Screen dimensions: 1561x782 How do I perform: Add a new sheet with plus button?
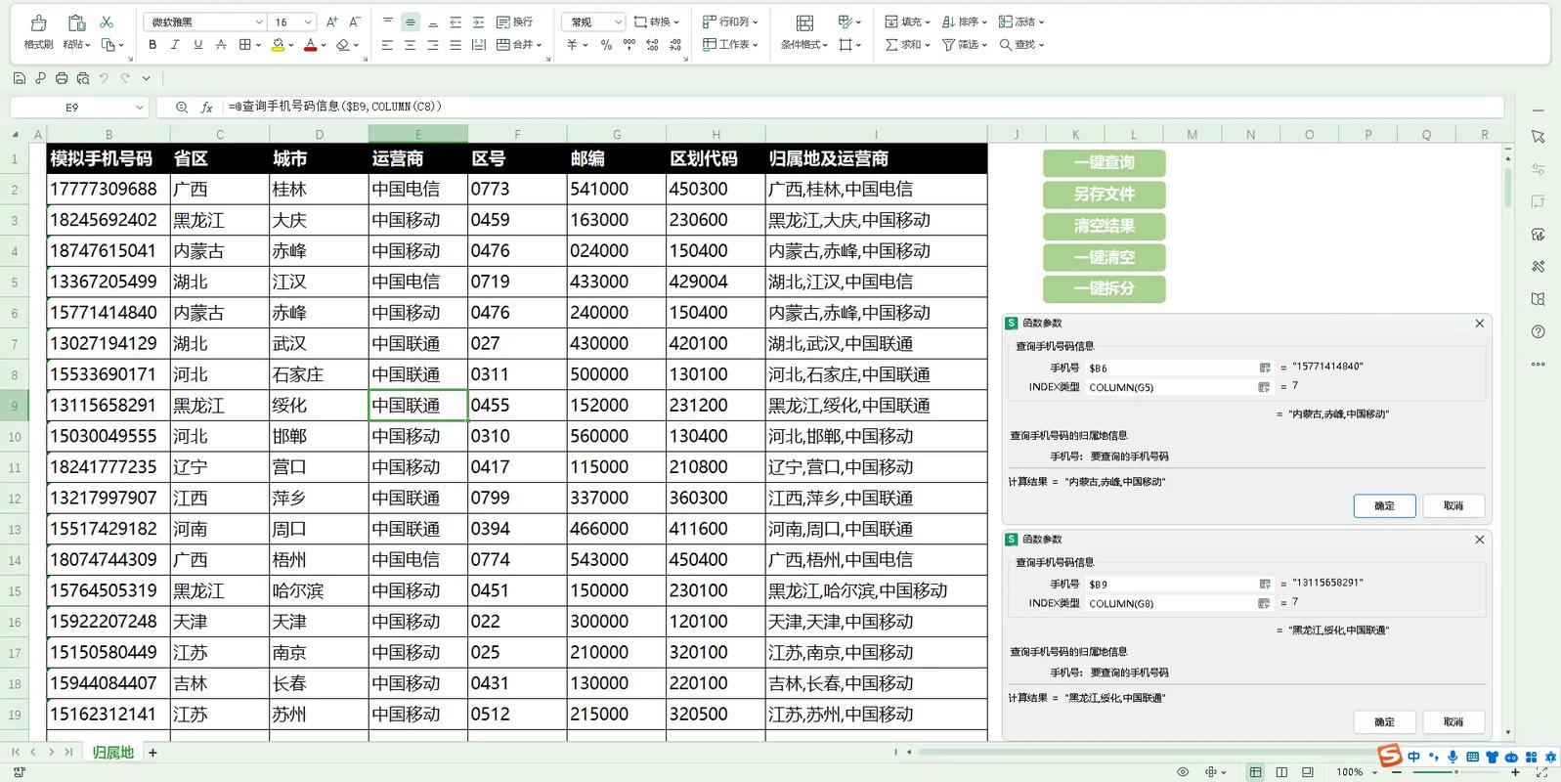pos(152,753)
